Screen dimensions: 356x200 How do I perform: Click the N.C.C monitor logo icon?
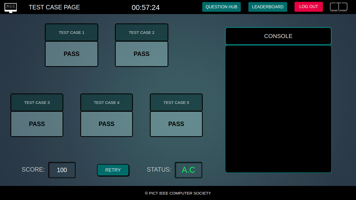tap(11, 8)
